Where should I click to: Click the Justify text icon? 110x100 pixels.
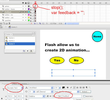(x=84, y=88)
